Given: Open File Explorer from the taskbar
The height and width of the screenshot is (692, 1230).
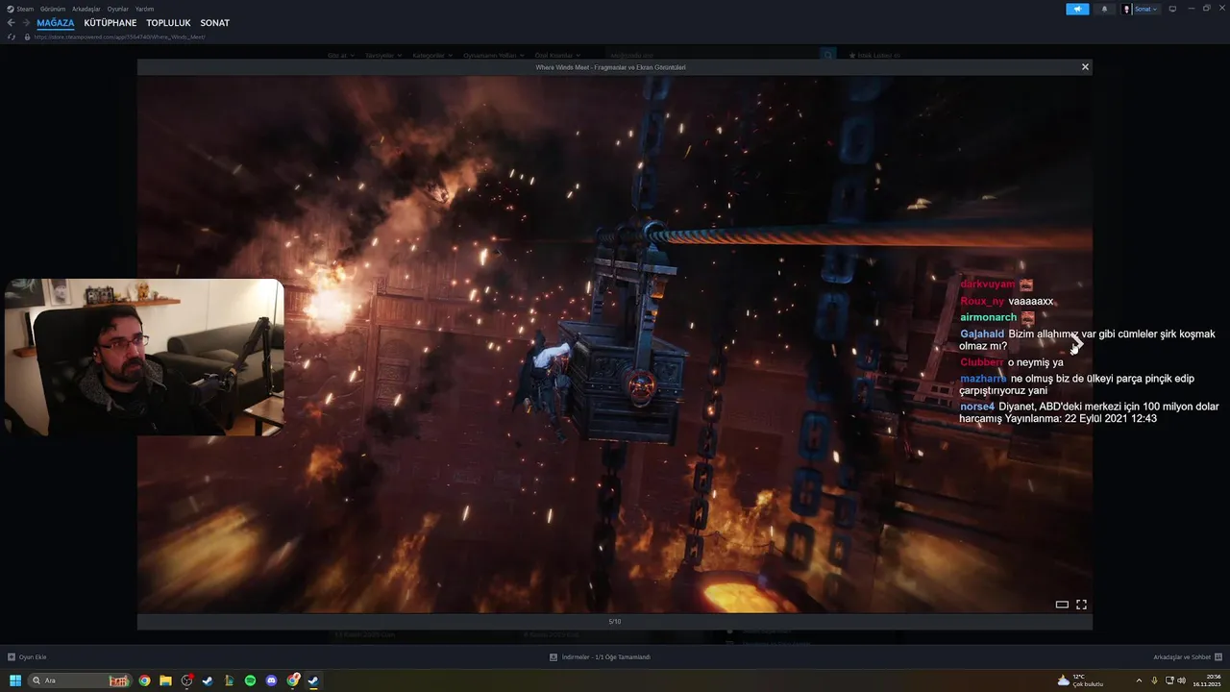Looking at the screenshot, I should tap(165, 680).
